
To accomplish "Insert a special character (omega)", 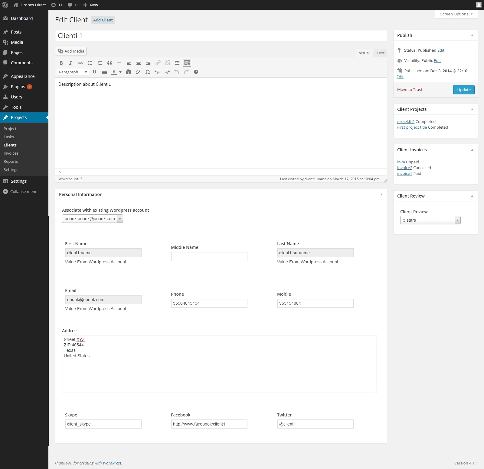I will tap(148, 72).
